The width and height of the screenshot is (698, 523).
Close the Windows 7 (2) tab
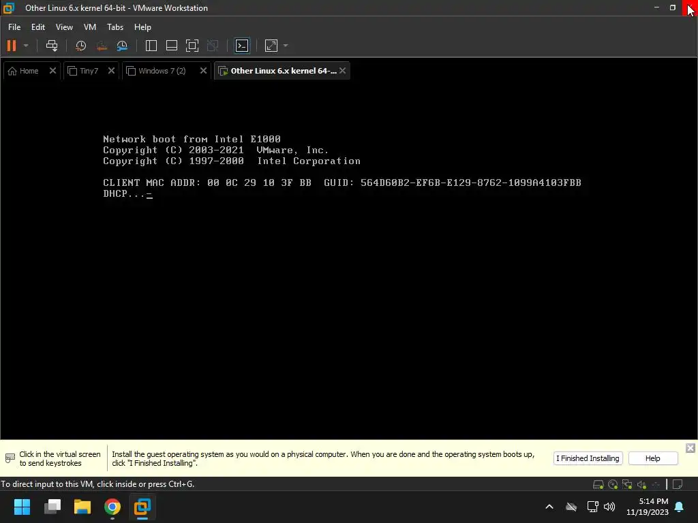coord(203,71)
